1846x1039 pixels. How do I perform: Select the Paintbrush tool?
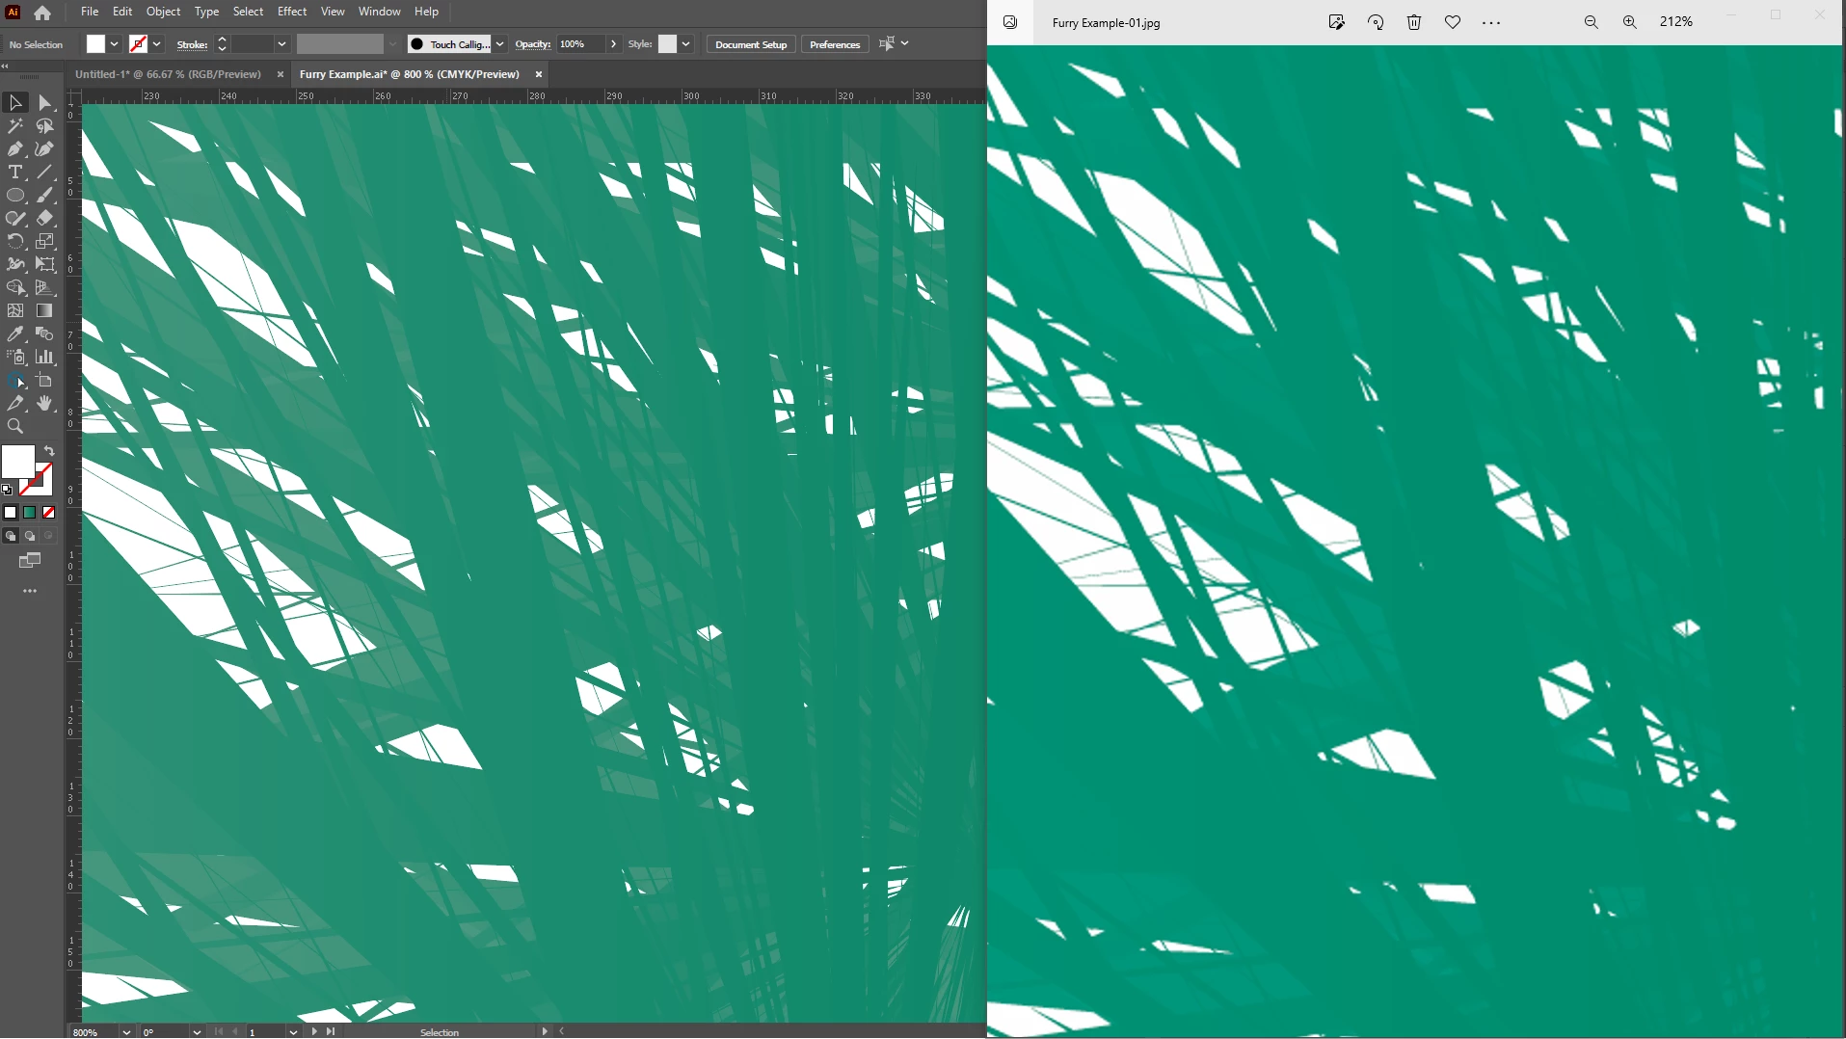[x=44, y=196]
